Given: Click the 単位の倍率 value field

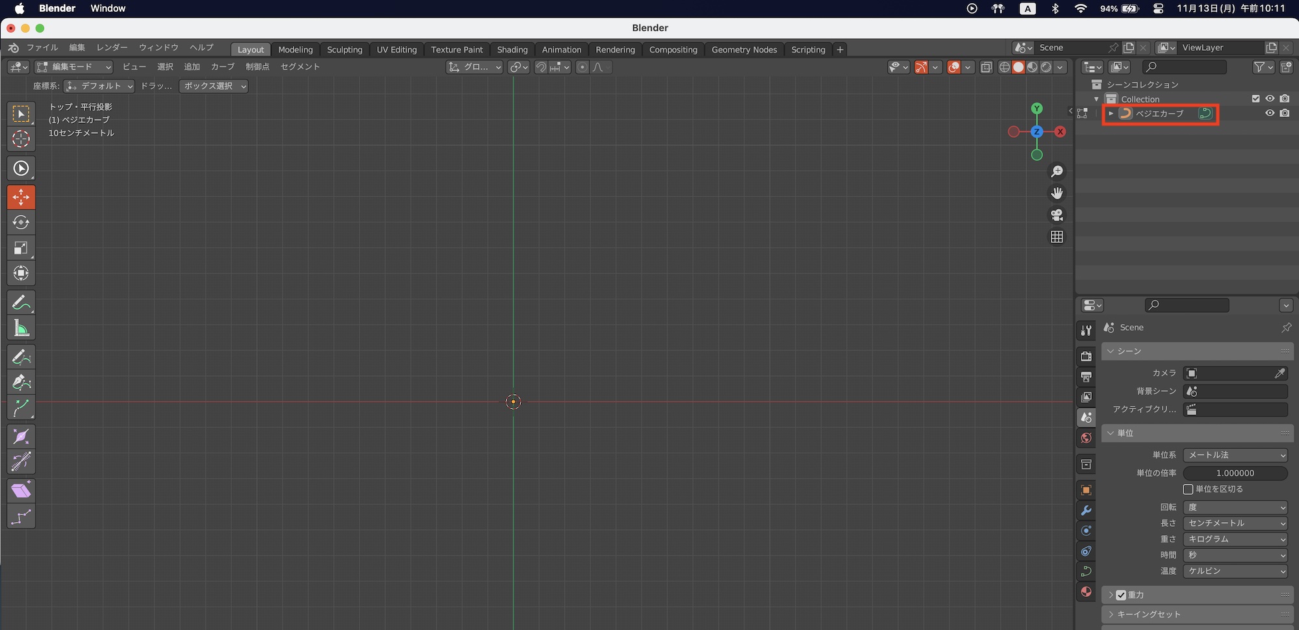Looking at the screenshot, I should (1235, 473).
